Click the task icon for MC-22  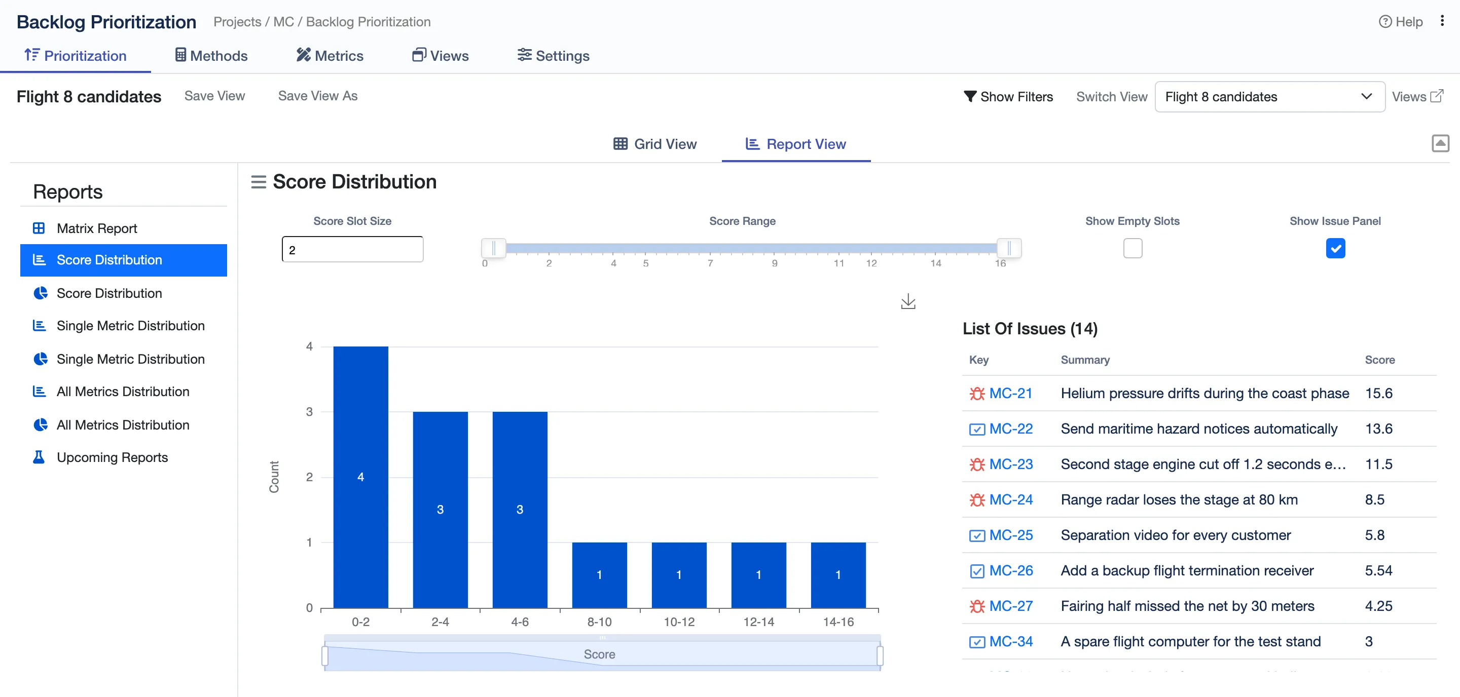pyautogui.click(x=976, y=429)
